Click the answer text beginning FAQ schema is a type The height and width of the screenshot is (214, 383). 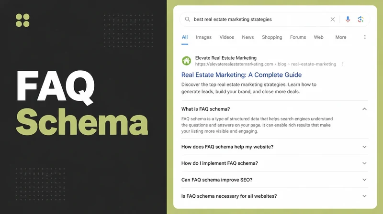pyautogui.click(x=257, y=125)
